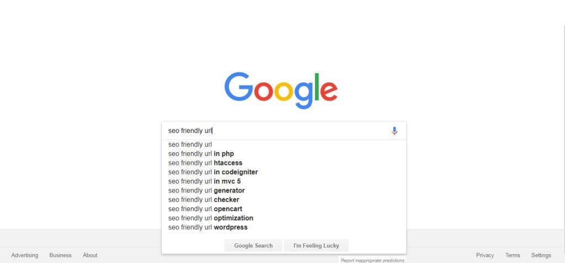Click the voice search microphone icon
Screen dimensions: 565x263
(x=394, y=131)
